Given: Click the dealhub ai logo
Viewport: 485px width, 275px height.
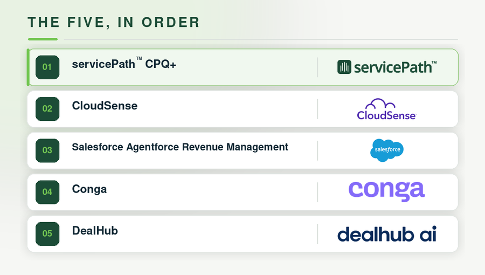Looking at the screenshot, I should coord(387,234).
